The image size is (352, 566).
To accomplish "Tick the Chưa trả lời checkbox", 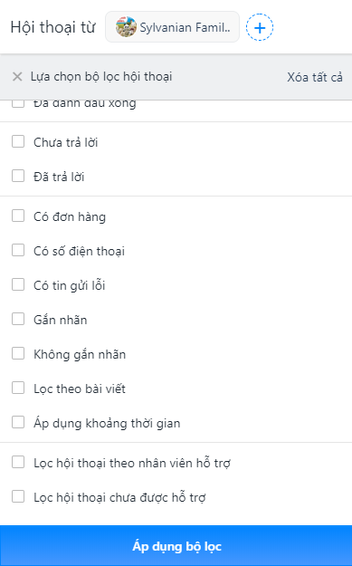I will (x=18, y=141).
